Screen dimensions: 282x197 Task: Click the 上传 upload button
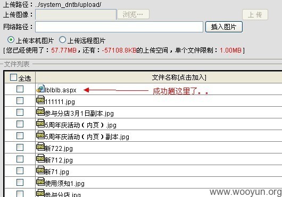click(x=255, y=14)
